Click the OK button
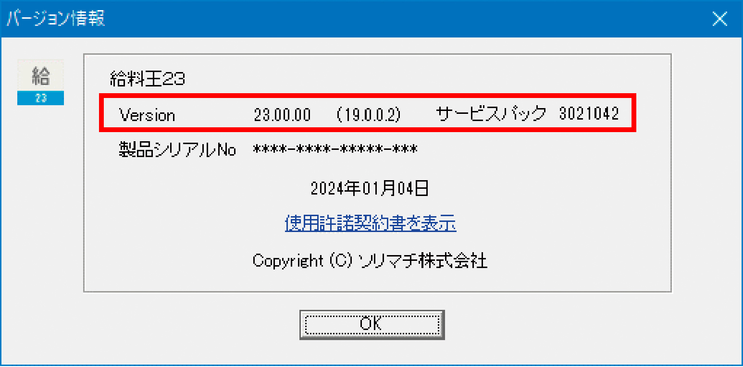The image size is (743, 367). tap(371, 325)
